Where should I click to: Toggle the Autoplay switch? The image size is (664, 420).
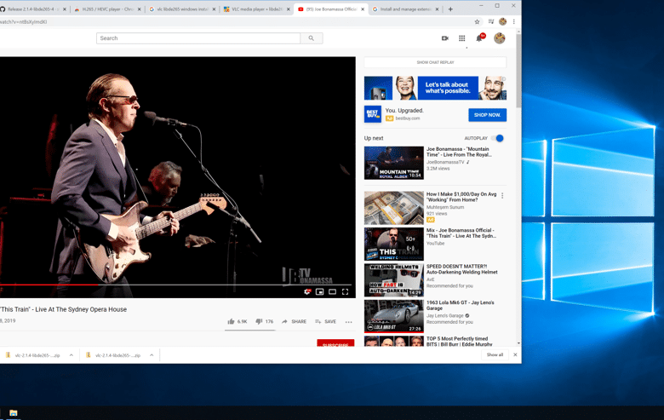point(498,138)
